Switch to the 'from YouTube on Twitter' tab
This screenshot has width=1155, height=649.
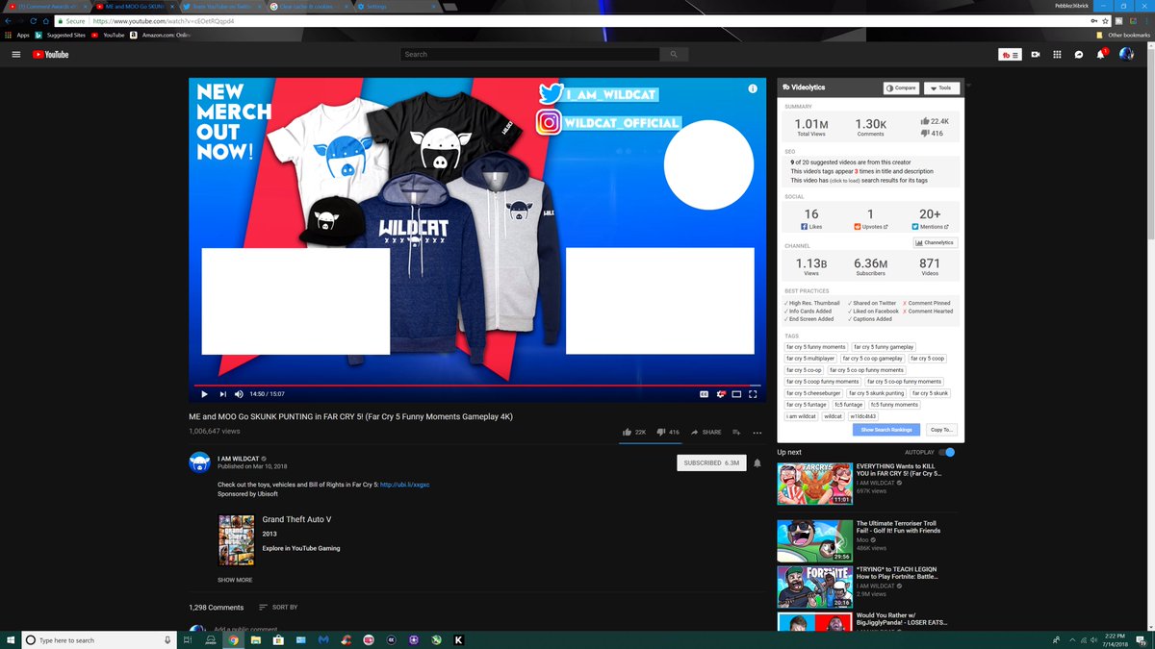click(222, 6)
